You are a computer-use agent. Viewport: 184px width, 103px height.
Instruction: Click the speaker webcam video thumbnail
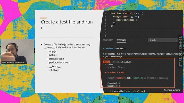tap(18, 51)
